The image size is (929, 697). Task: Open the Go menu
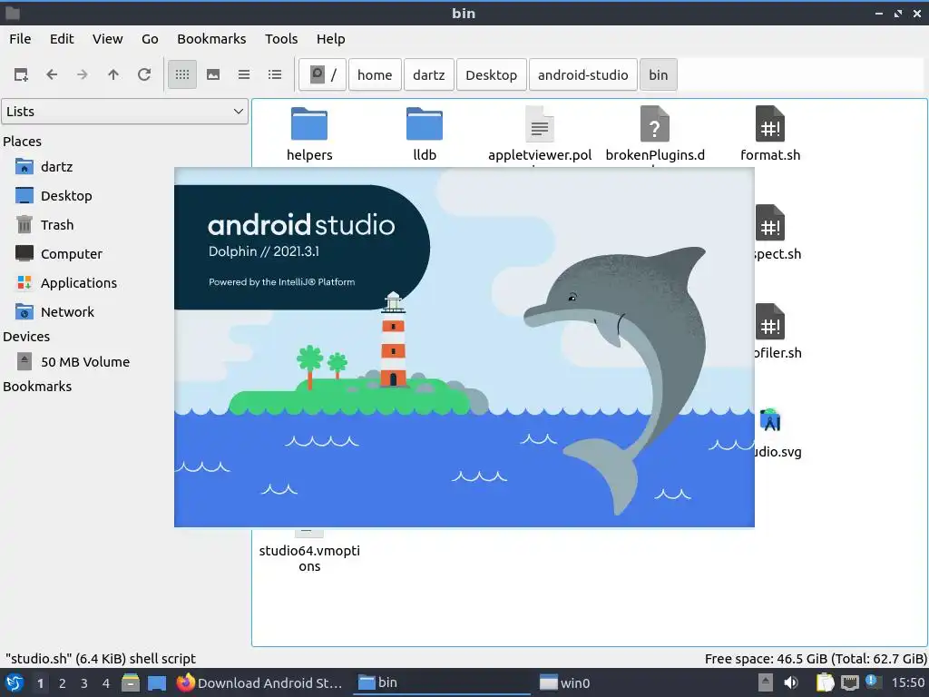click(x=150, y=39)
